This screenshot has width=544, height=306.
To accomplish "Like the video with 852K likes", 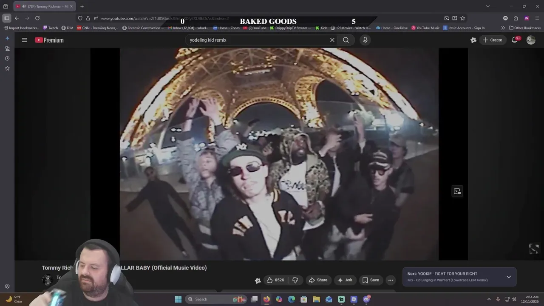I will [275, 280].
